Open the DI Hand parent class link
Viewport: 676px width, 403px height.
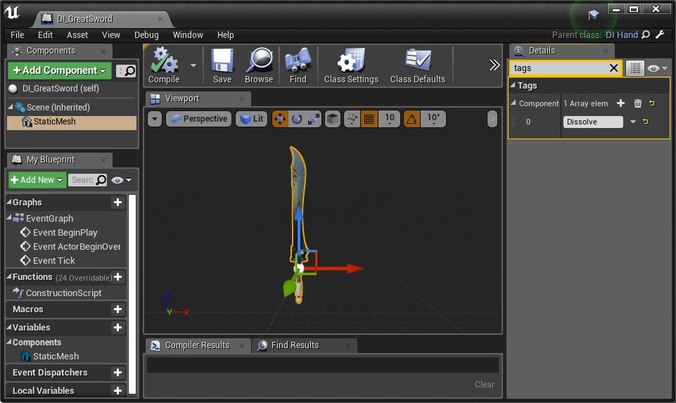tap(621, 34)
